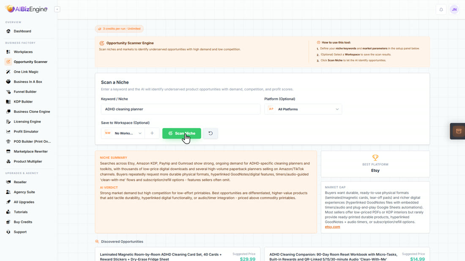Click the Workplaces sidebar icon
Image resolution: width=465 pixels, height=261 pixels.
click(x=8, y=52)
